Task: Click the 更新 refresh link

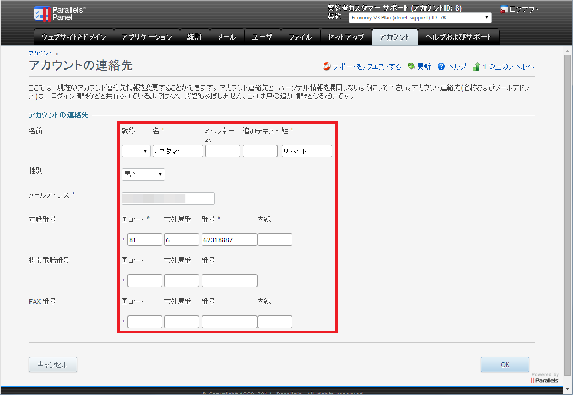Action: pos(424,66)
